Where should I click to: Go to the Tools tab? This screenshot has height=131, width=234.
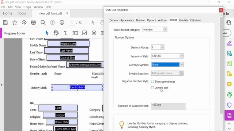pyautogui.click(x=22, y=13)
